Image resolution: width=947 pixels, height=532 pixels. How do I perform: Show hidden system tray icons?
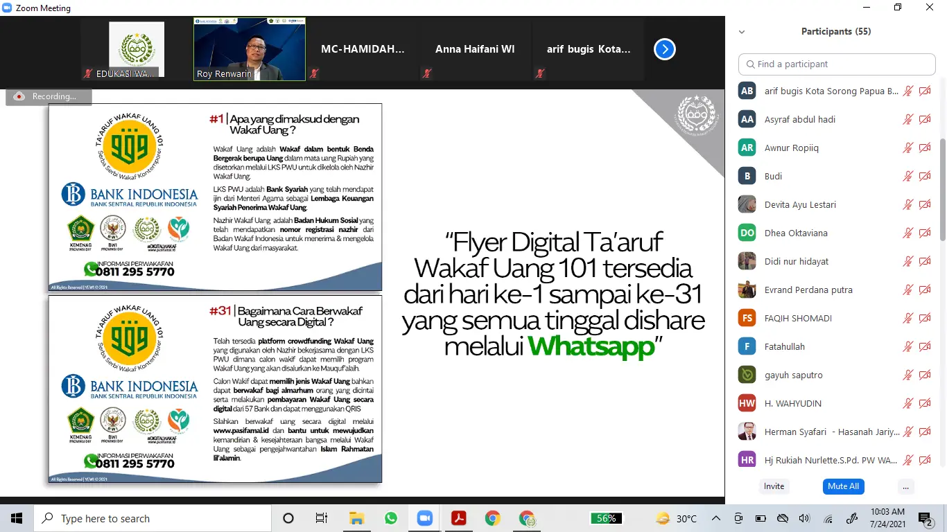point(718,518)
